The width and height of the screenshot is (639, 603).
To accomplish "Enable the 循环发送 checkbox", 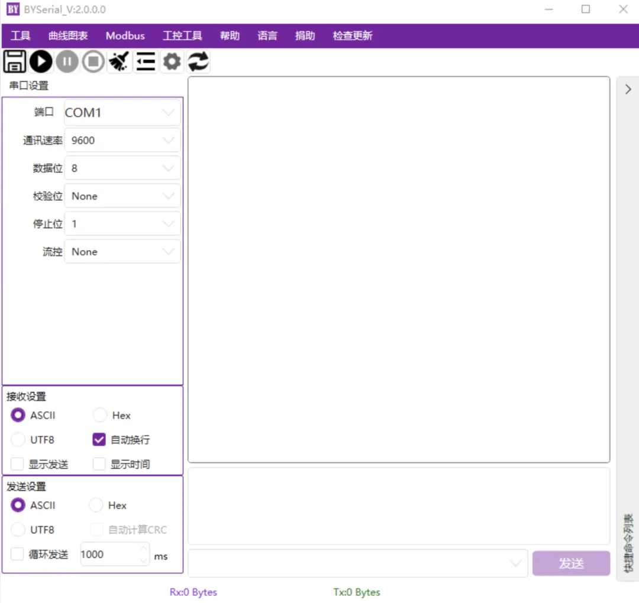I will 17,554.
